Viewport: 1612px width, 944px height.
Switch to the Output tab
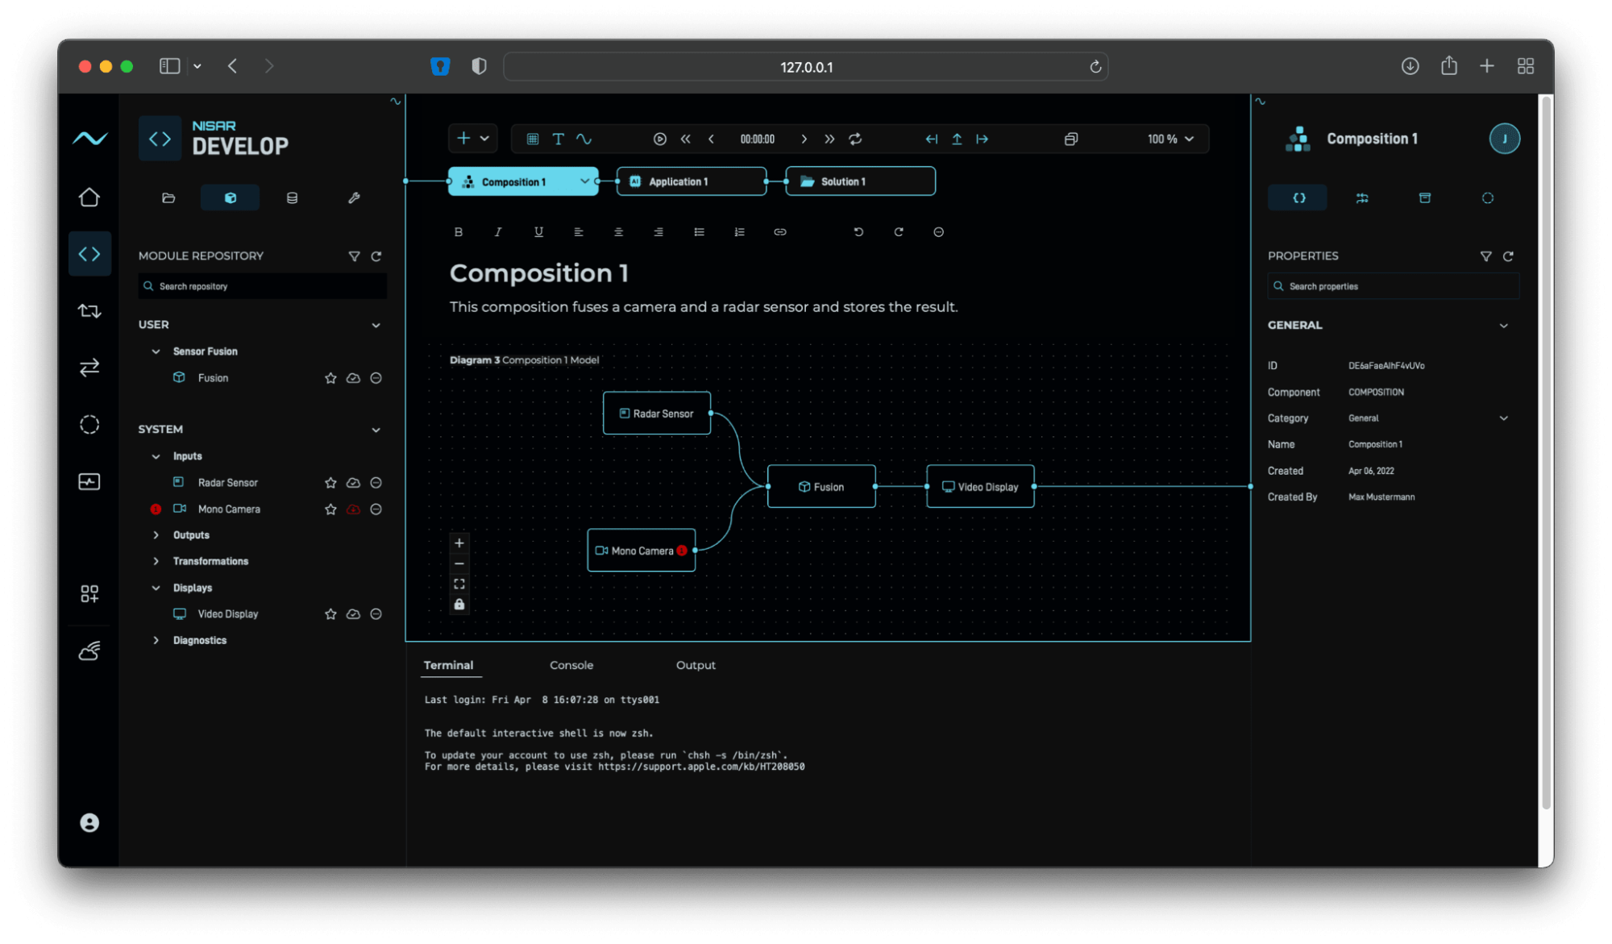click(695, 665)
